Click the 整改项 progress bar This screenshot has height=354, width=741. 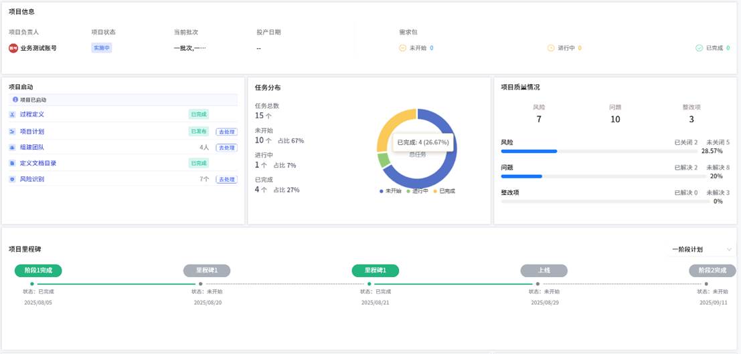click(x=605, y=202)
